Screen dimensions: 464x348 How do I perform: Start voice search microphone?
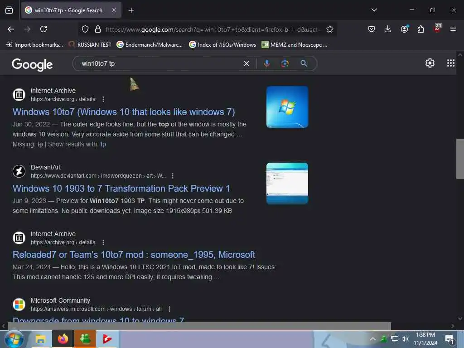click(266, 63)
